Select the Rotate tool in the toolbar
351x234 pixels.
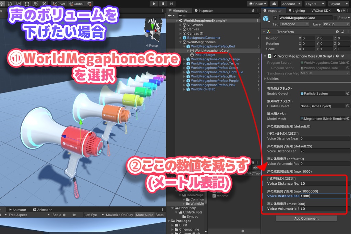pos(10,3)
